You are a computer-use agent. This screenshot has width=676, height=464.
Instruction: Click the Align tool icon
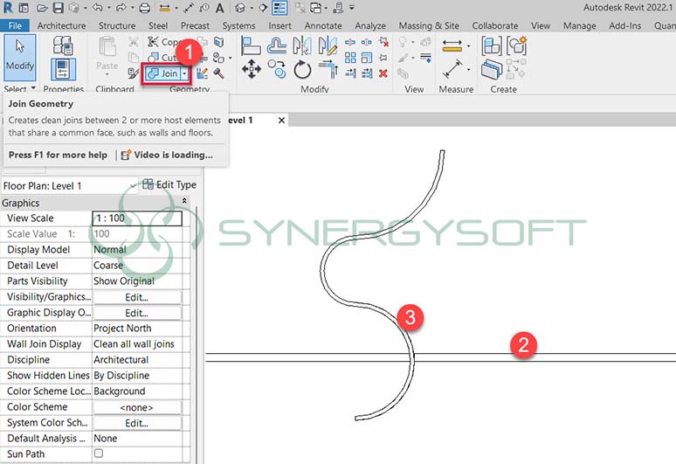[x=252, y=45]
